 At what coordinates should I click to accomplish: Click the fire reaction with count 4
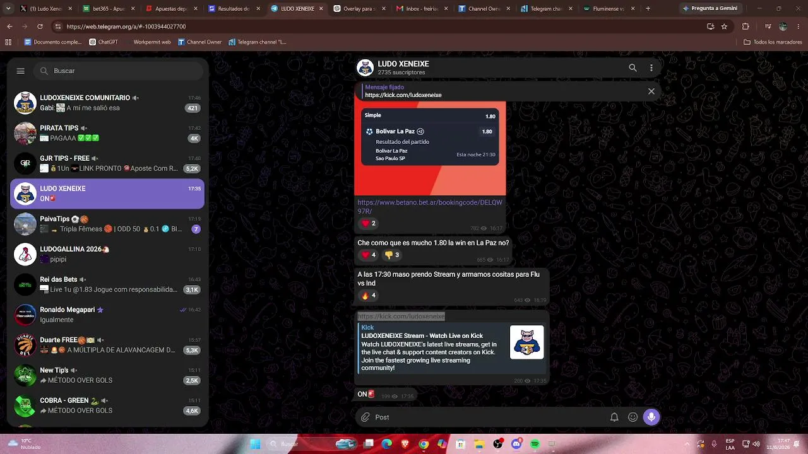(367, 295)
